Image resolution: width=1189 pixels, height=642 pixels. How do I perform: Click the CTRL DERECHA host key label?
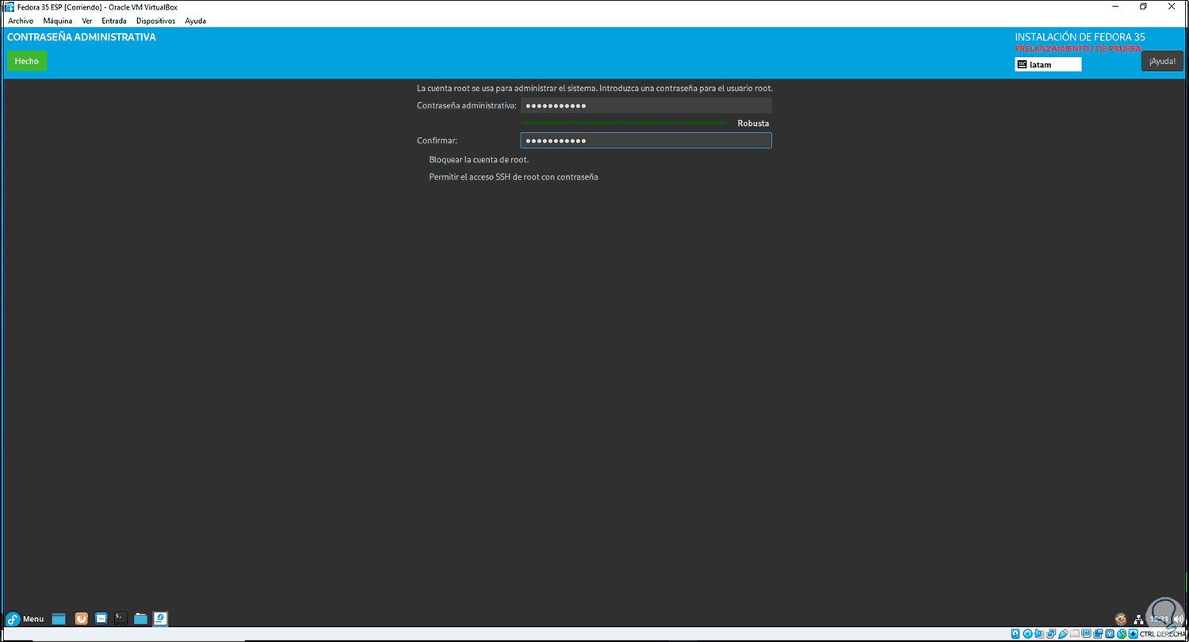[x=1164, y=634]
